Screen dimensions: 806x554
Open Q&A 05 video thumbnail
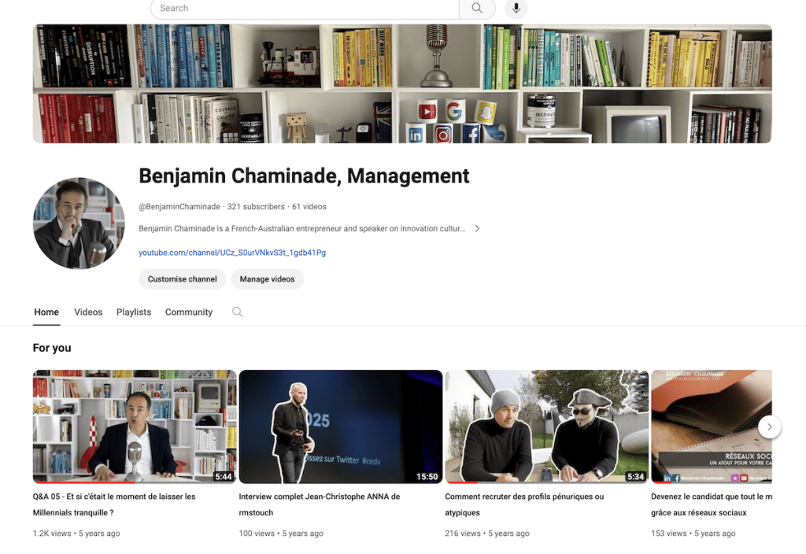[x=135, y=427]
